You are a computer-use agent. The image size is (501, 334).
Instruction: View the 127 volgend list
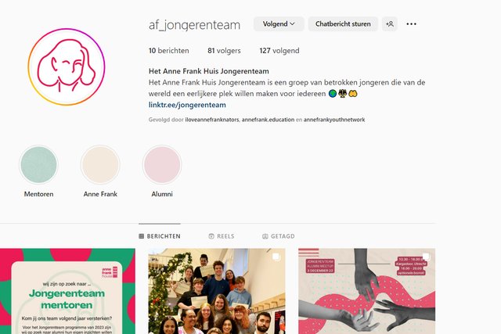point(279,50)
